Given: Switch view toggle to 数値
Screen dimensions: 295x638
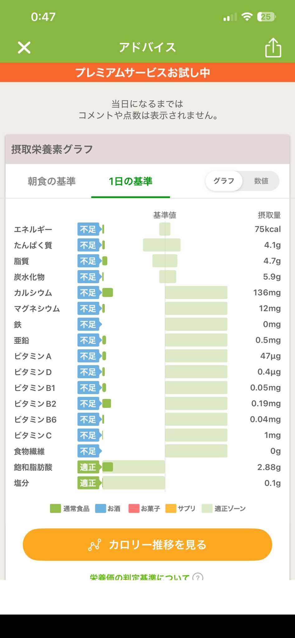Looking at the screenshot, I should (x=261, y=181).
